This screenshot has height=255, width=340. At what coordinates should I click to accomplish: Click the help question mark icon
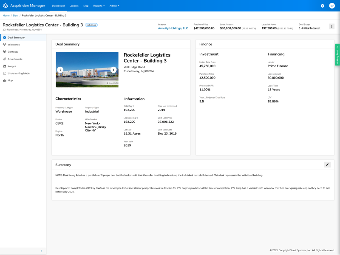323,6
